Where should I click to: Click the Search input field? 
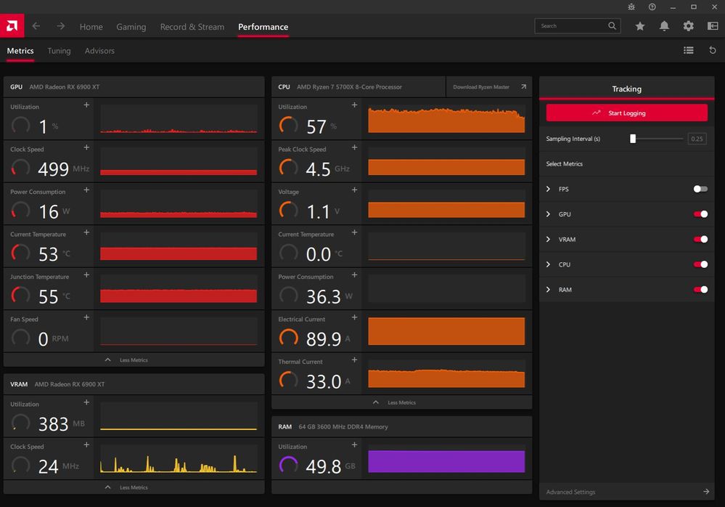pyautogui.click(x=578, y=26)
